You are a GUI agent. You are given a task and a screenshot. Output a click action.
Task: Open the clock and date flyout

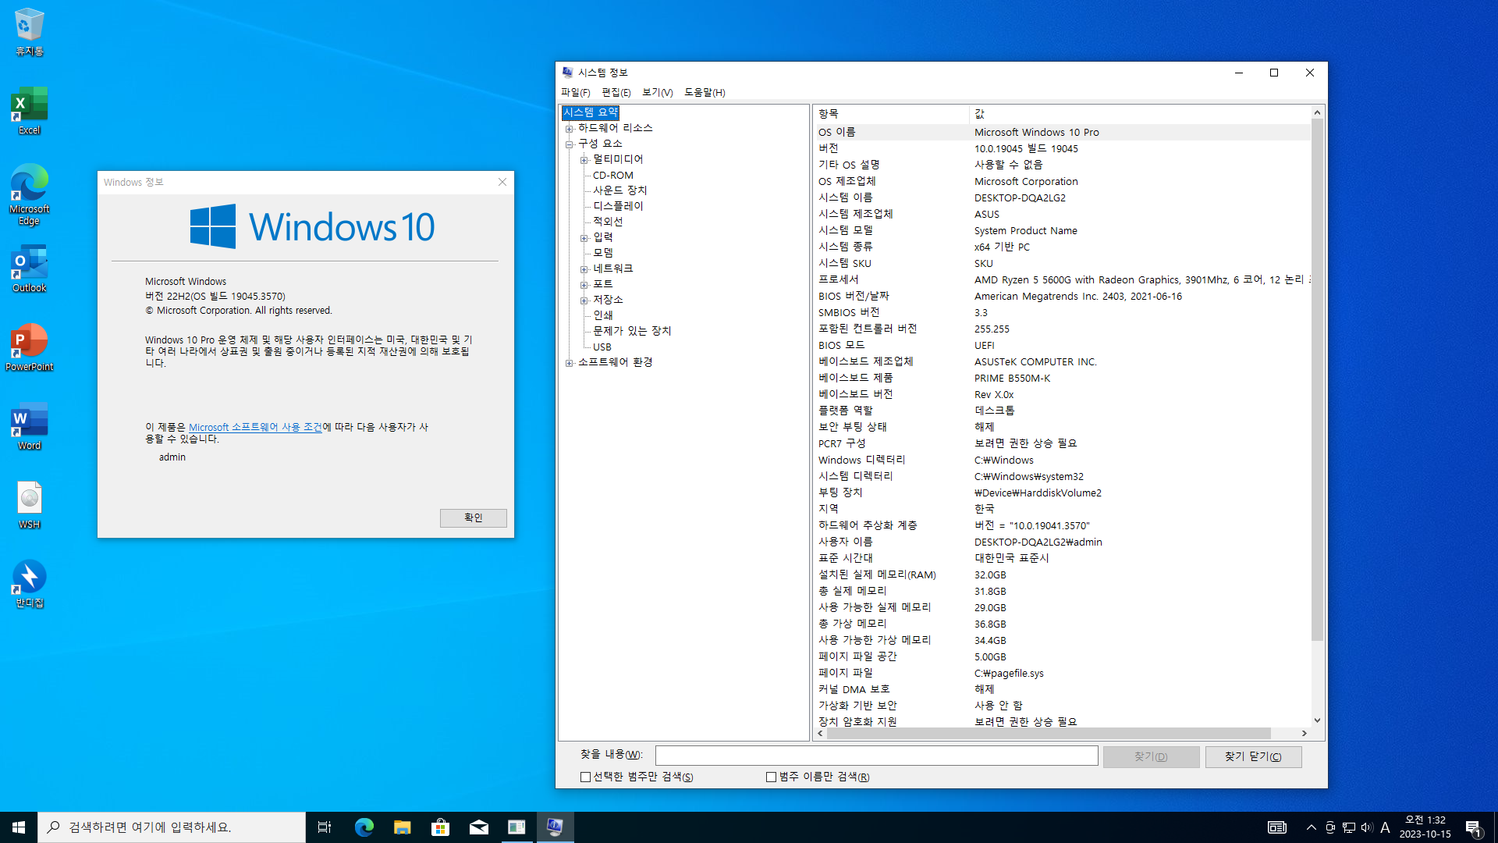pyautogui.click(x=1425, y=827)
